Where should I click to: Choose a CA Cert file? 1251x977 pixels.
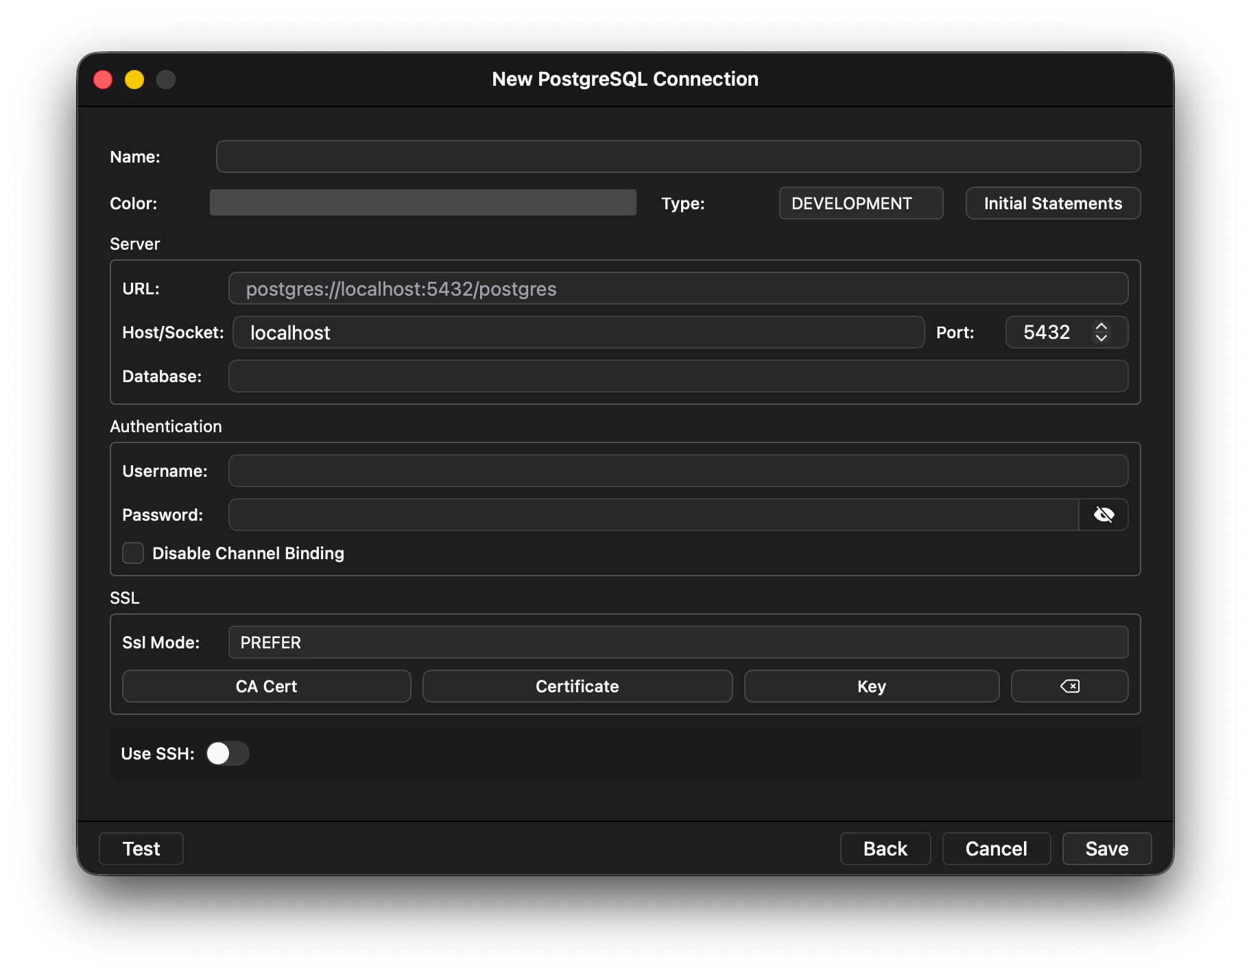(266, 686)
